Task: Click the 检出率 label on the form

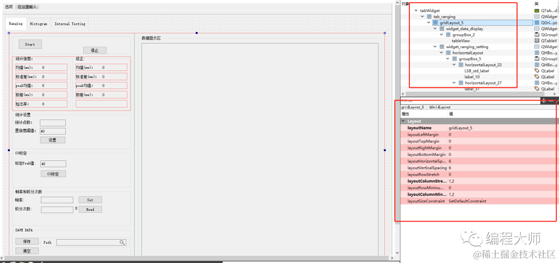Action: 22,104
